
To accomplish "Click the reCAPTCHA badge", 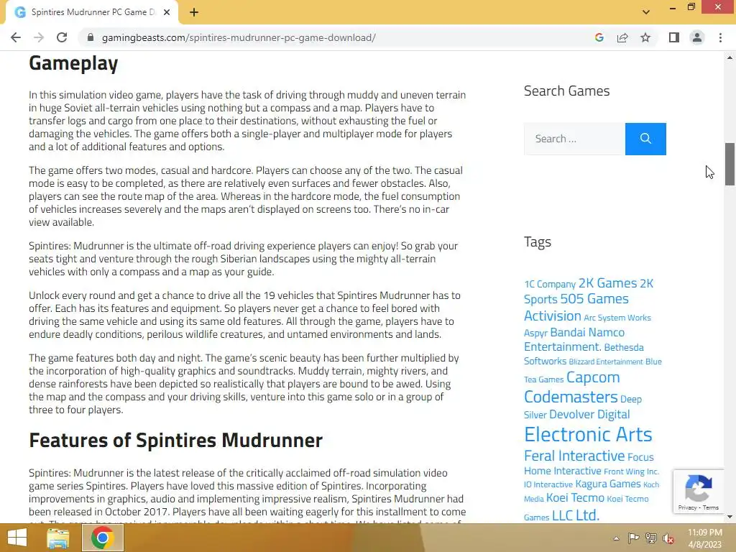I will (x=699, y=491).
